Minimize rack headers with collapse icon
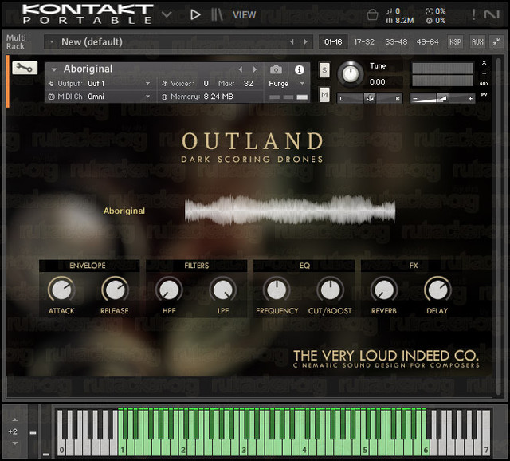Image resolution: width=510 pixels, height=461 pixels. 496,42
